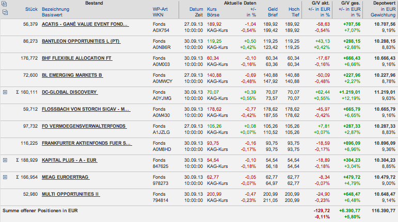
Task: Open FRANKFURTER AKTIENFONDS FUER S... link
Action: (86, 143)
